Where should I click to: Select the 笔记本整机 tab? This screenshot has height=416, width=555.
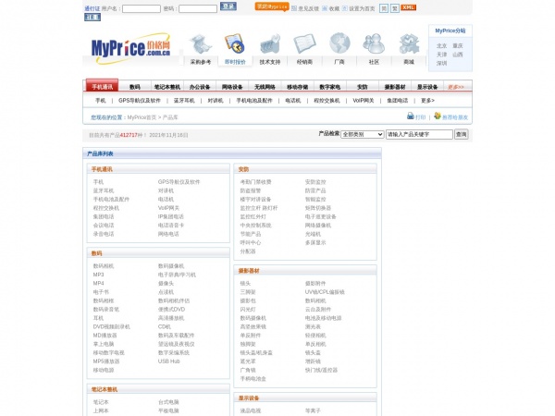(167, 87)
